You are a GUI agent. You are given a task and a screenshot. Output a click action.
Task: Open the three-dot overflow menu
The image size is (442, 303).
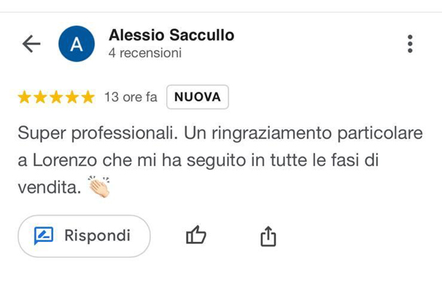coord(410,44)
